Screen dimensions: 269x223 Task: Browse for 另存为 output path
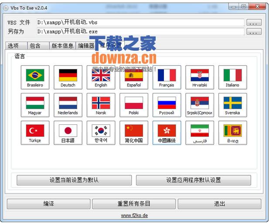coord(254,32)
